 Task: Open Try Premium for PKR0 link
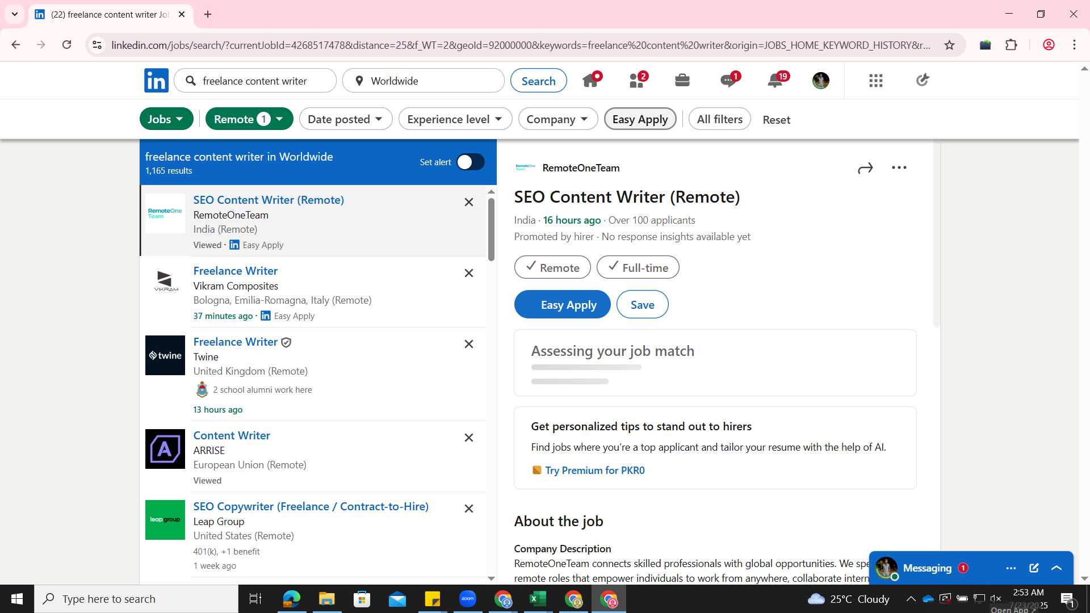tap(594, 471)
